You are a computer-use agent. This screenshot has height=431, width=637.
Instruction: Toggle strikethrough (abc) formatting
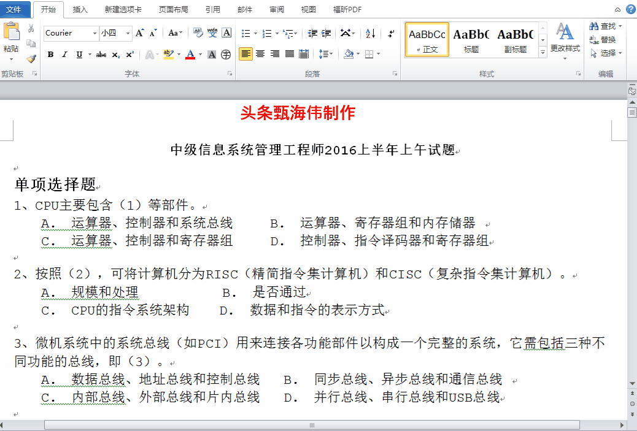(101, 54)
